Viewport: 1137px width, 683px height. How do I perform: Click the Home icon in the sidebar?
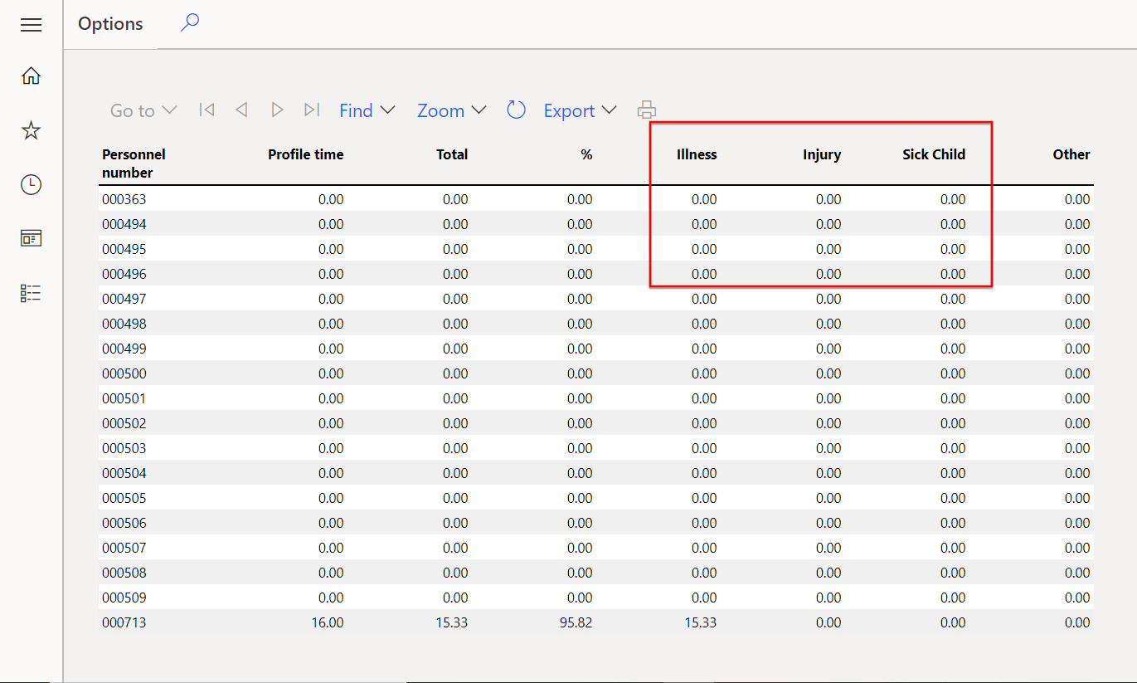pos(31,76)
